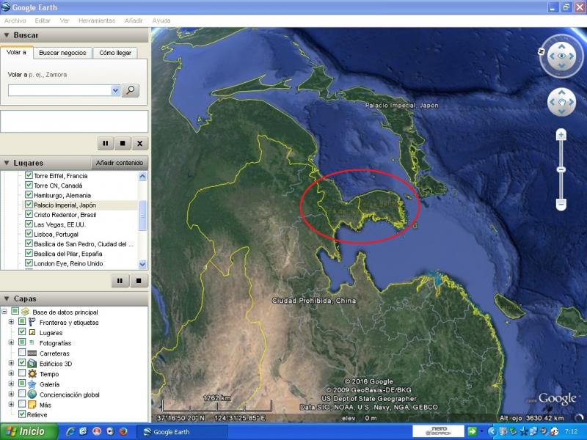The image size is (587, 440).
Task: Click the search magnifier button
Action: [x=131, y=90]
